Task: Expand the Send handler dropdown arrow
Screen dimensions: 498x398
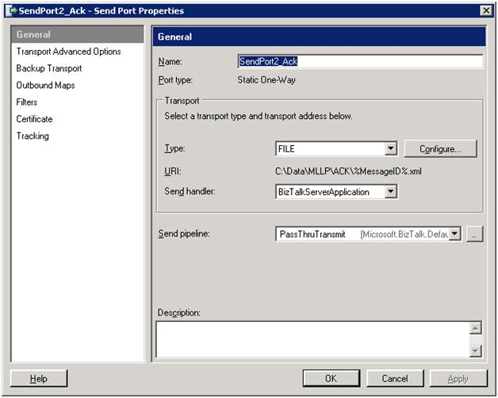Action: click(x=391, y=192)
